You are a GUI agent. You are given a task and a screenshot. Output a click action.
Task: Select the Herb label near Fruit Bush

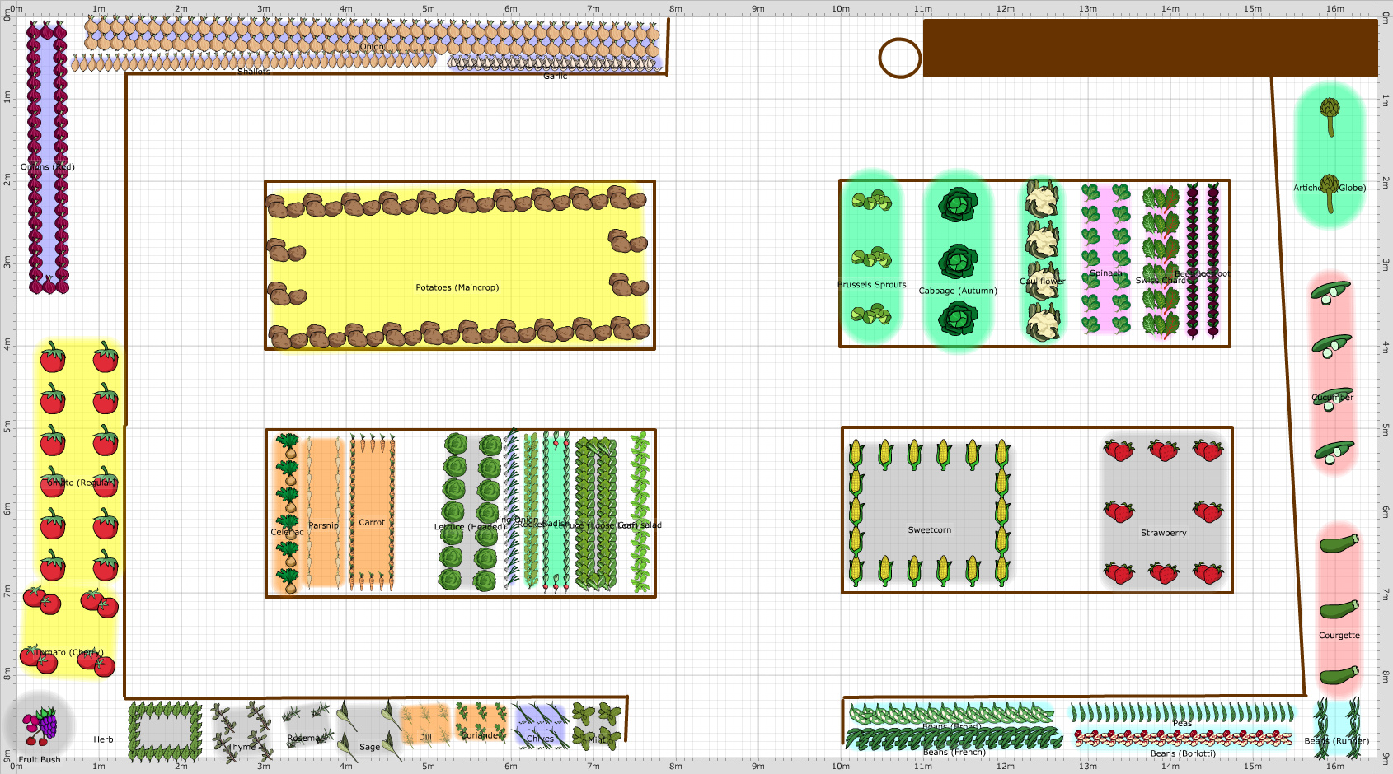(x=104, y=739)
